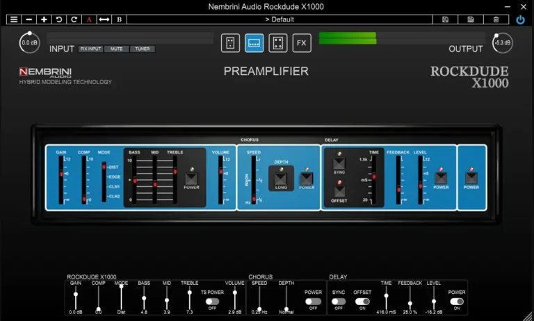The image size is (534, 321).
Task: Select CLN2 mode on the blue panel
Action: [x=114, y=197]
